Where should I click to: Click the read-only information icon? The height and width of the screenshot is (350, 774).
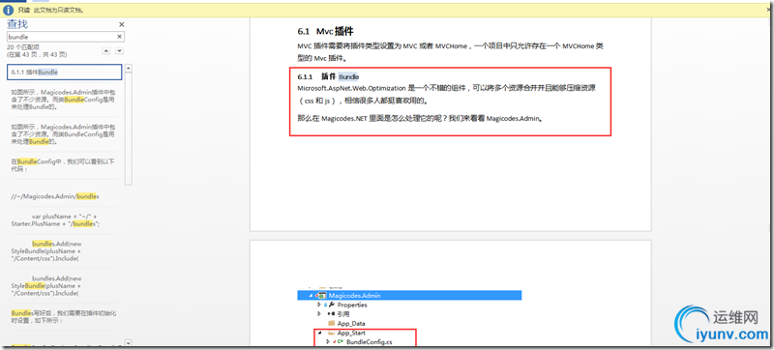click(x=8, y=10)
